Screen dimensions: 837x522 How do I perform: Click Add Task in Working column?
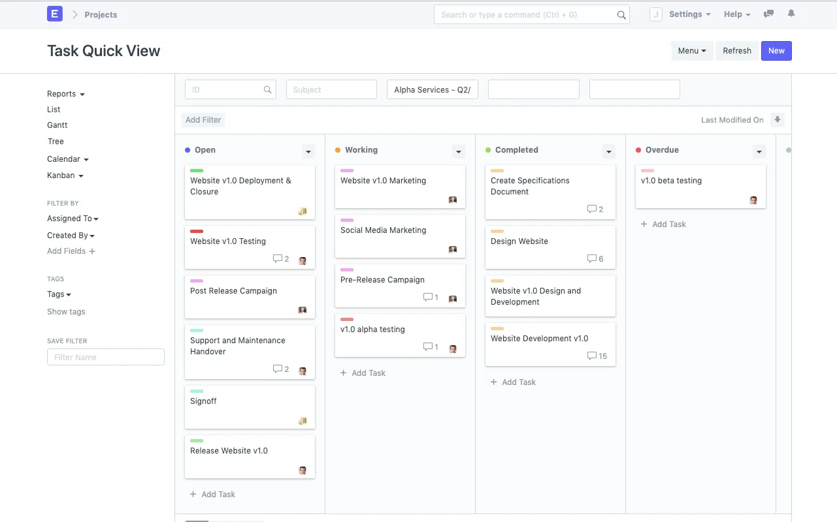point(363,373)
